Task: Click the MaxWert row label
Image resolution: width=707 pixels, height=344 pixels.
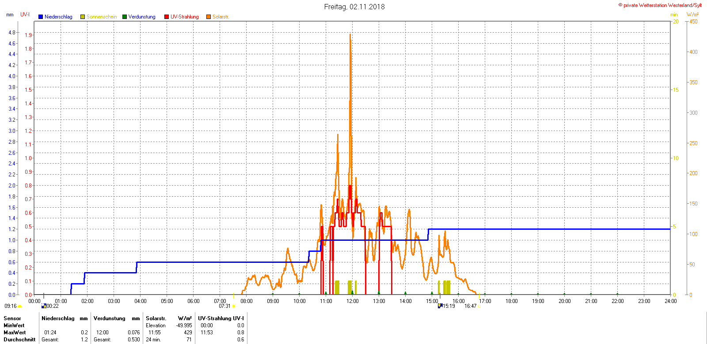Action: pyautogui.click(x=15, y=333)
